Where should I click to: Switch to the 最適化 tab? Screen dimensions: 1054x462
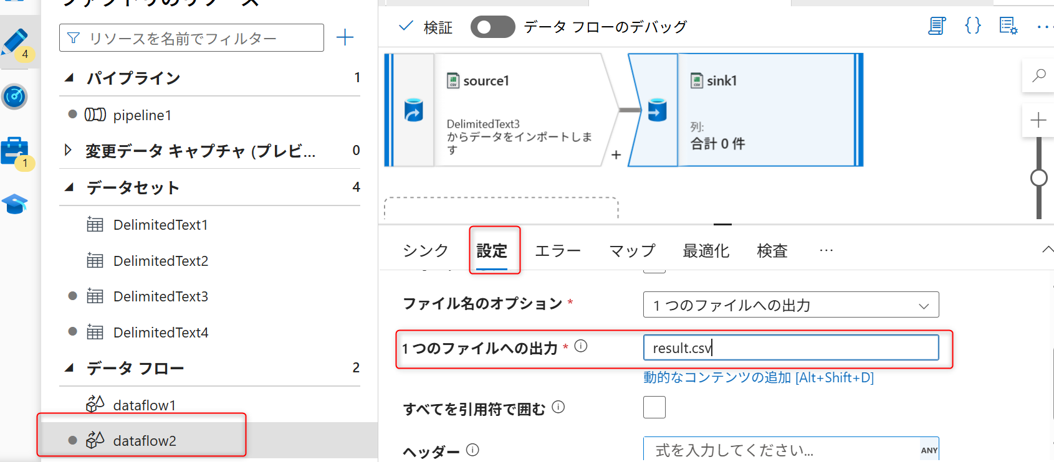pos(706,250)
